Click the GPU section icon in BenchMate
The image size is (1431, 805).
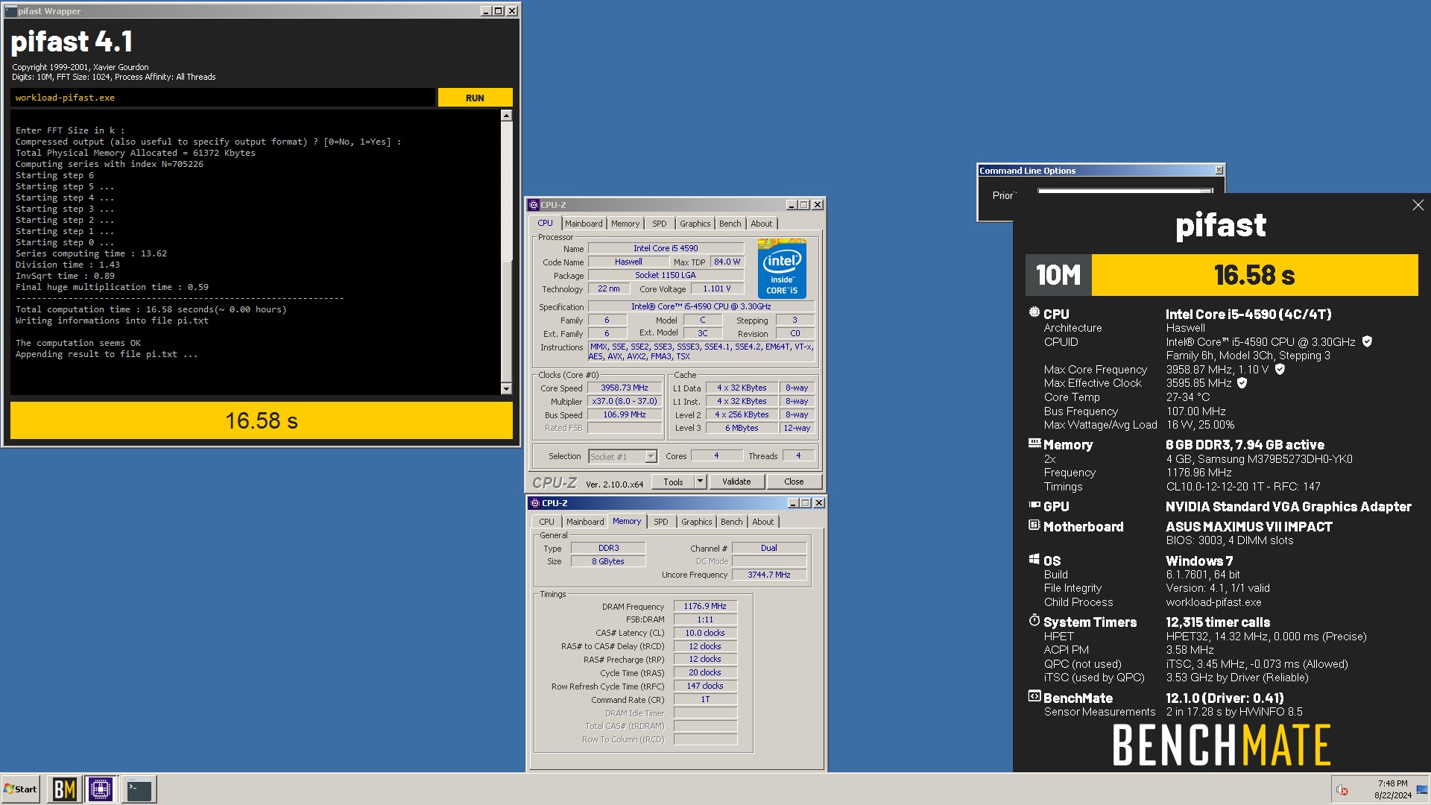click(x=1034, y=505)
